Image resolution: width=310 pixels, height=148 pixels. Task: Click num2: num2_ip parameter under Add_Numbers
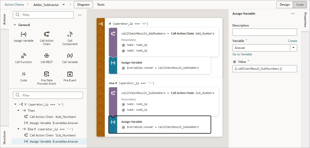click(x=134, y=51)
